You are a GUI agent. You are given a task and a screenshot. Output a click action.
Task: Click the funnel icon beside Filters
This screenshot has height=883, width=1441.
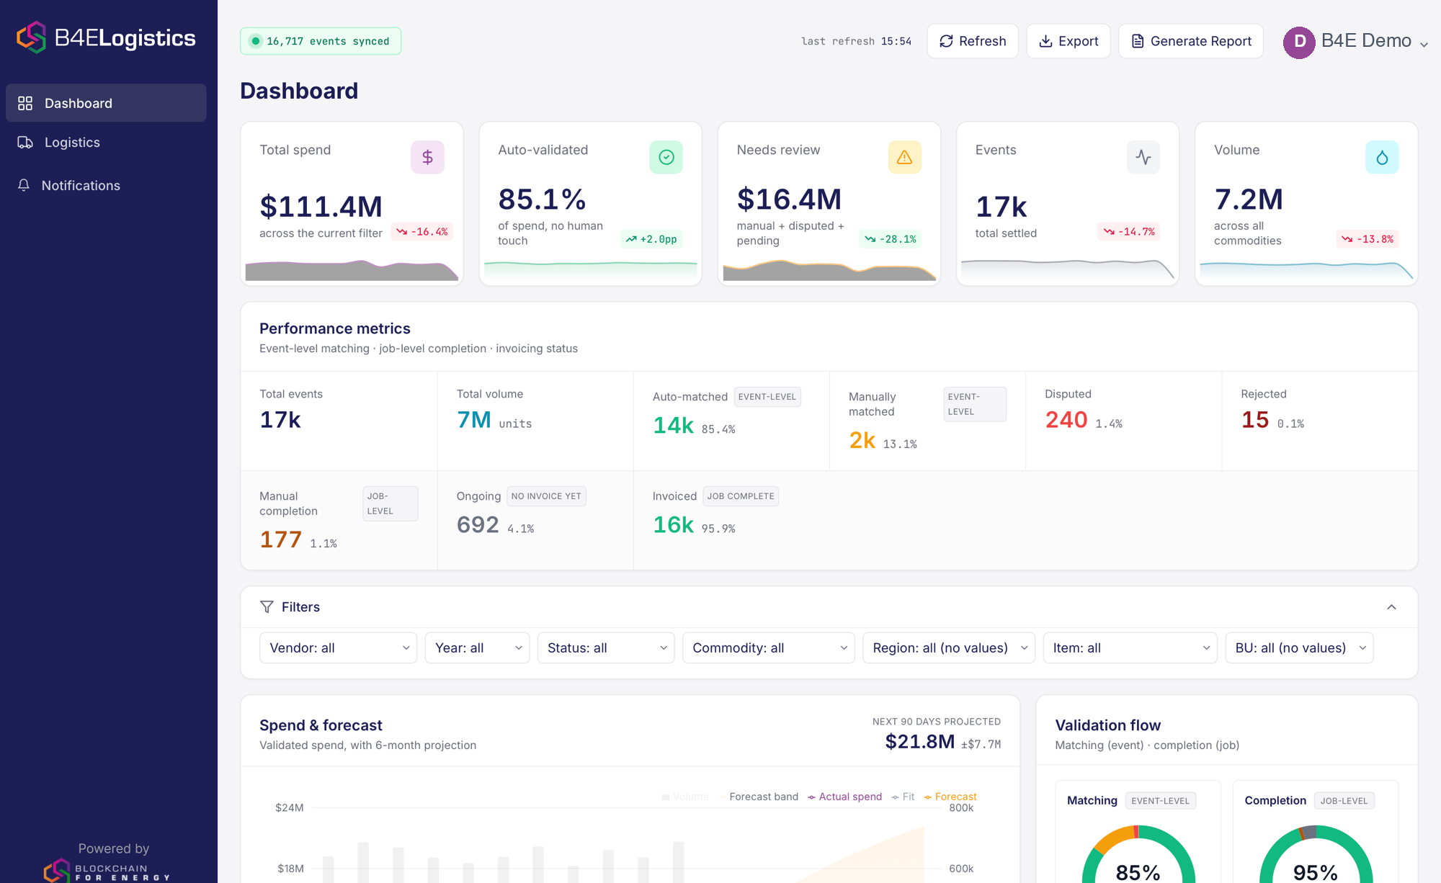[267, 607]
